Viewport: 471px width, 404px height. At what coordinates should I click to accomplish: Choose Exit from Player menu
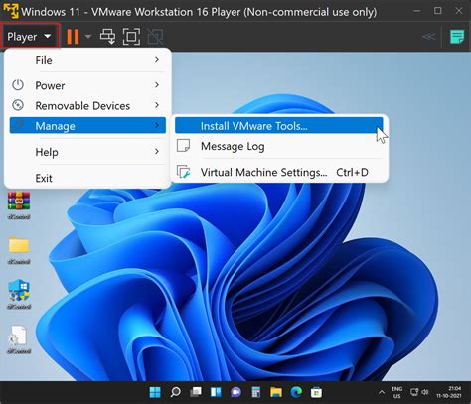87,178
